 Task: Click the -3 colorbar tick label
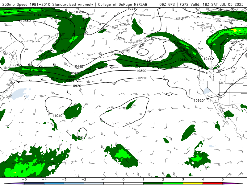(64, 179)
